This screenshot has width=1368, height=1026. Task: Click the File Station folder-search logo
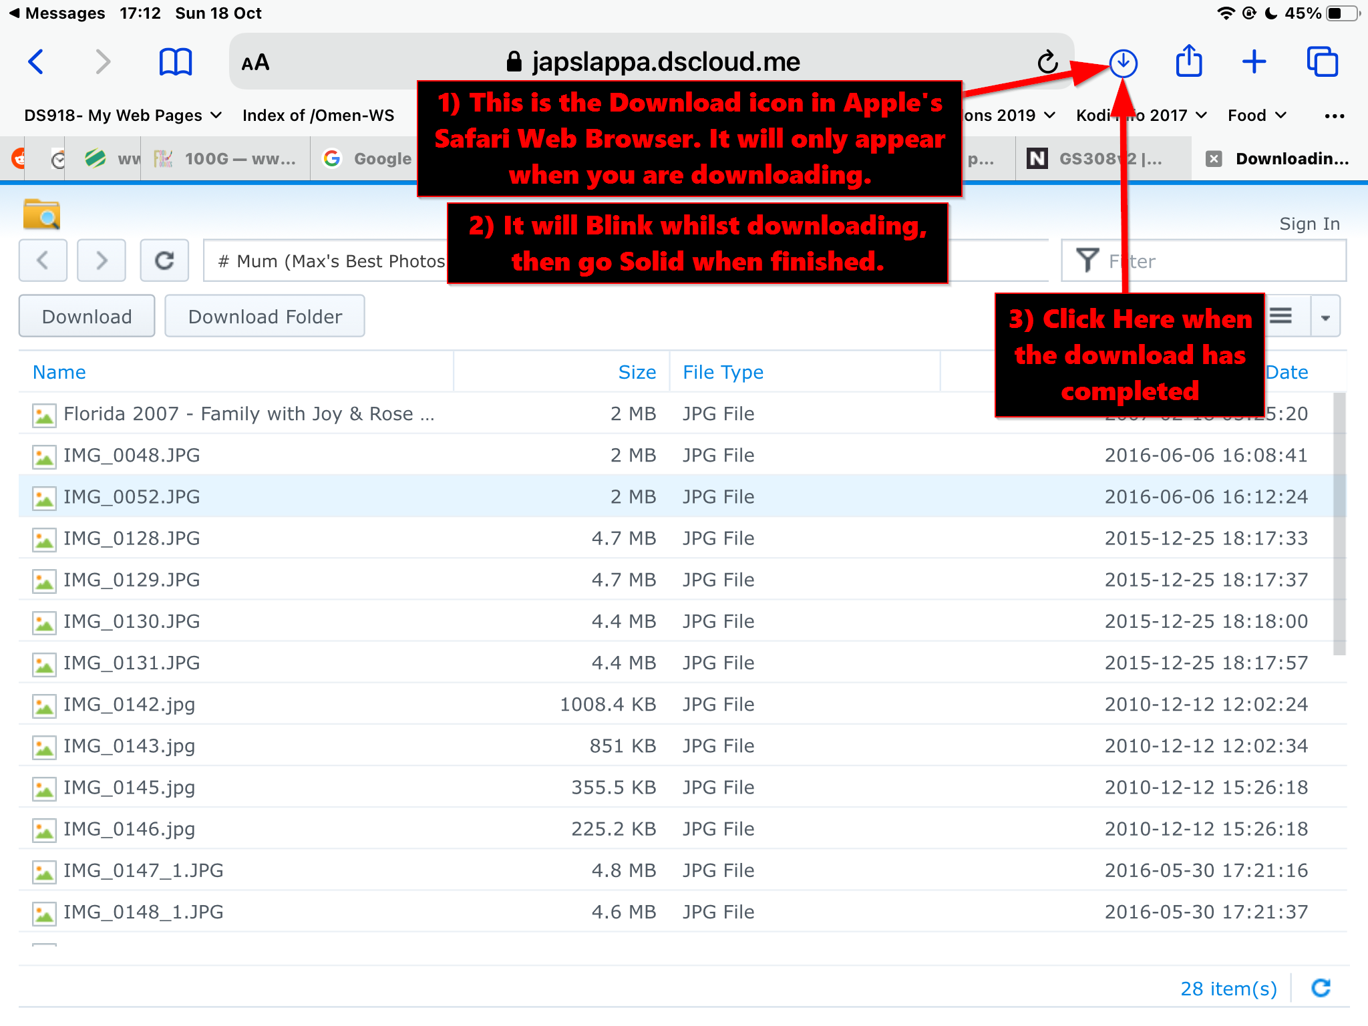click(x=41, y=214)
